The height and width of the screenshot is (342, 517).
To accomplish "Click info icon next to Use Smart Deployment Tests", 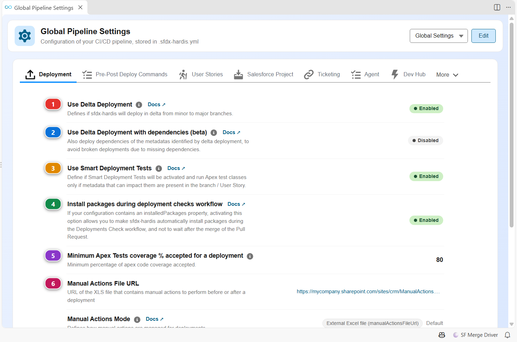I will (159, 169).
